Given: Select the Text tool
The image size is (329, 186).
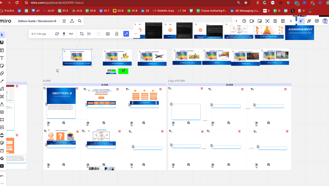Looking at the screenshot, I should click(2, 58).
